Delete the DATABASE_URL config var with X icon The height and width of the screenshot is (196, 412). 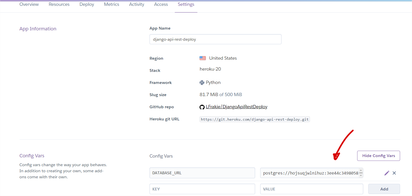click(394, 173)
